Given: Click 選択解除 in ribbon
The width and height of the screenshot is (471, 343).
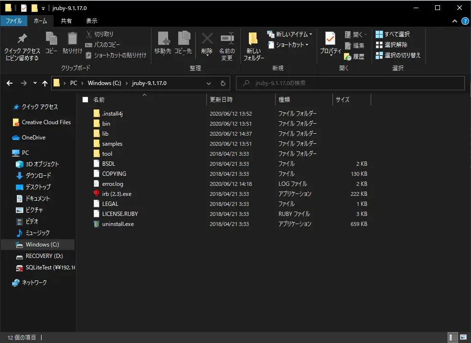Looking at the screenshot, I should pyautogui.click(x=391, y=45).
